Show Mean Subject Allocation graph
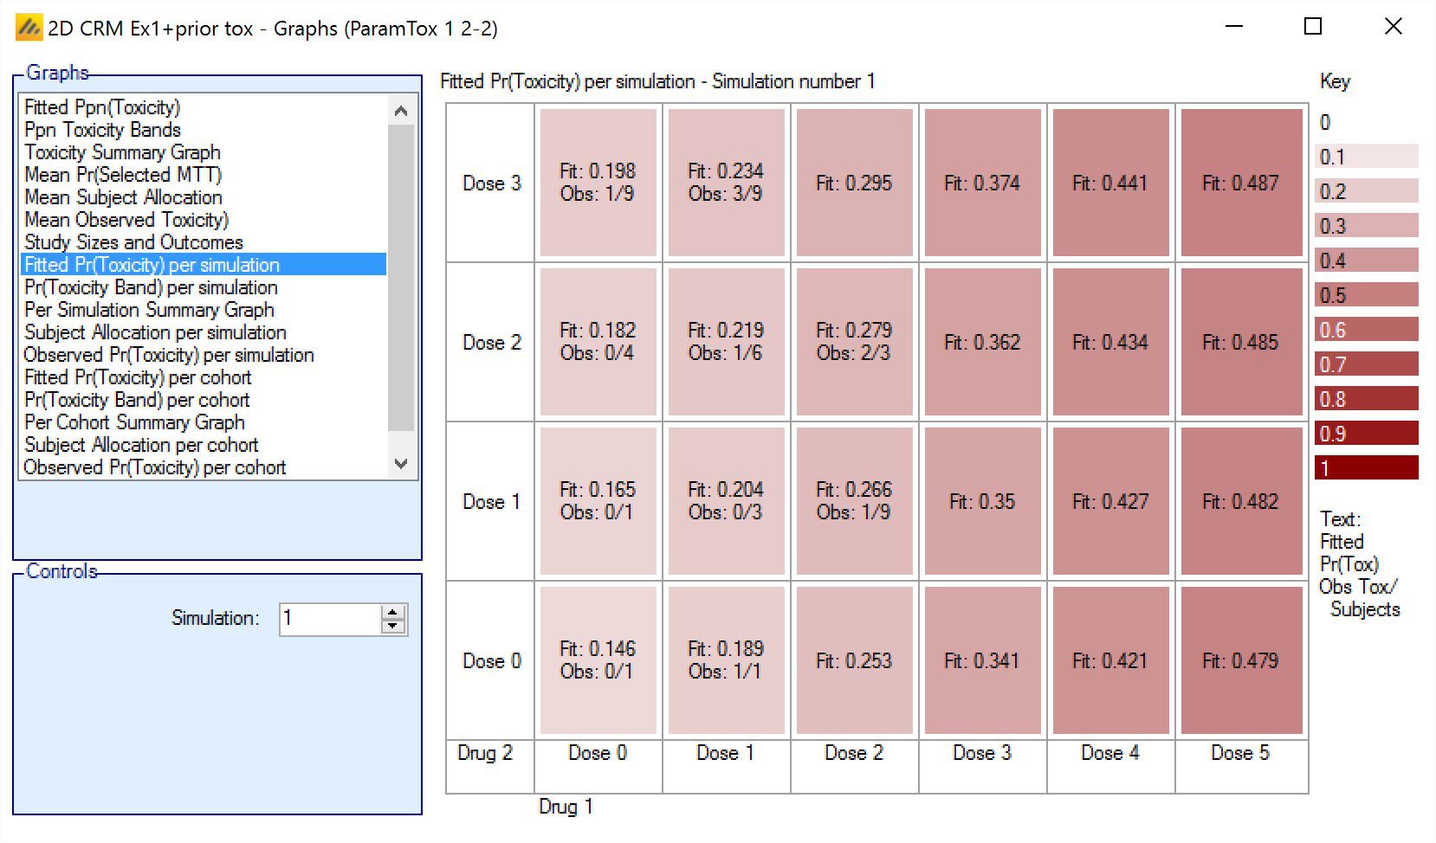Screen dimensions: 1436x843 [x=123, y=197]
